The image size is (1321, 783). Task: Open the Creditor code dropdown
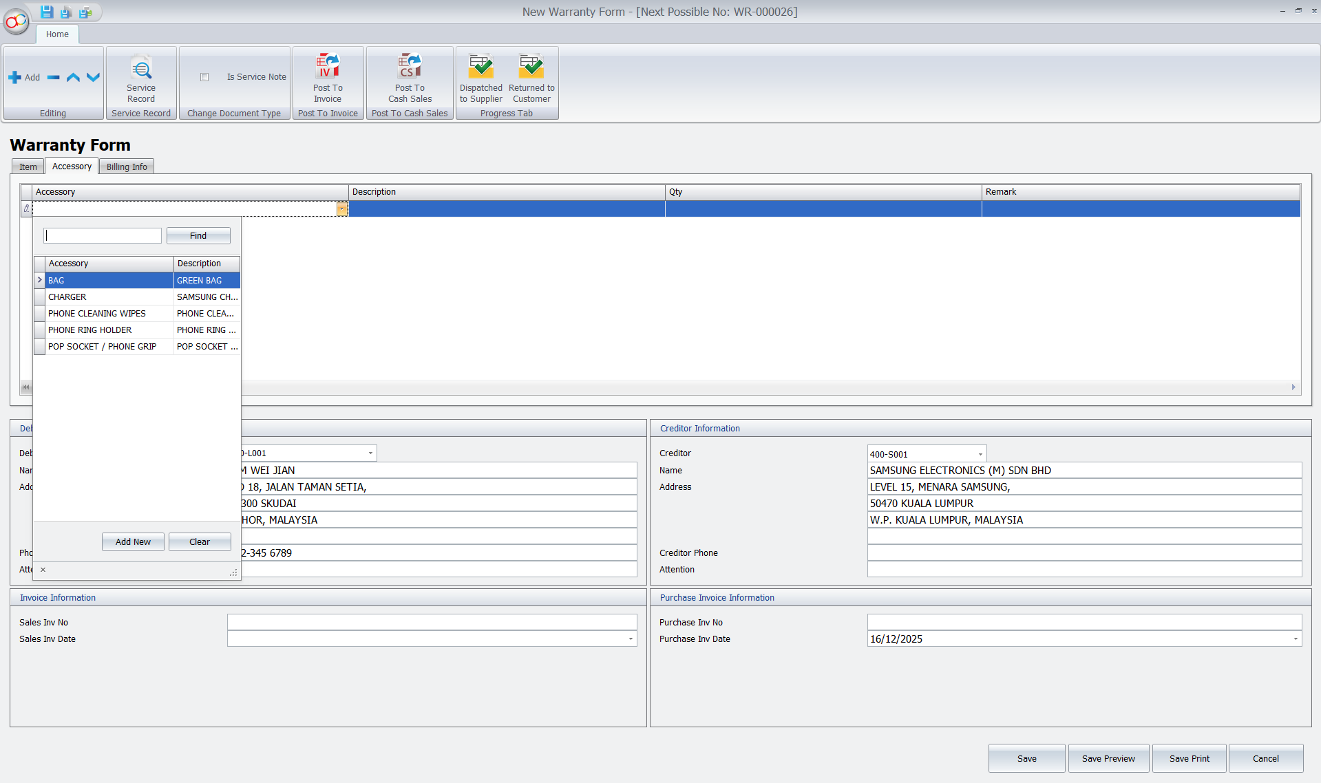coord(980,454)
